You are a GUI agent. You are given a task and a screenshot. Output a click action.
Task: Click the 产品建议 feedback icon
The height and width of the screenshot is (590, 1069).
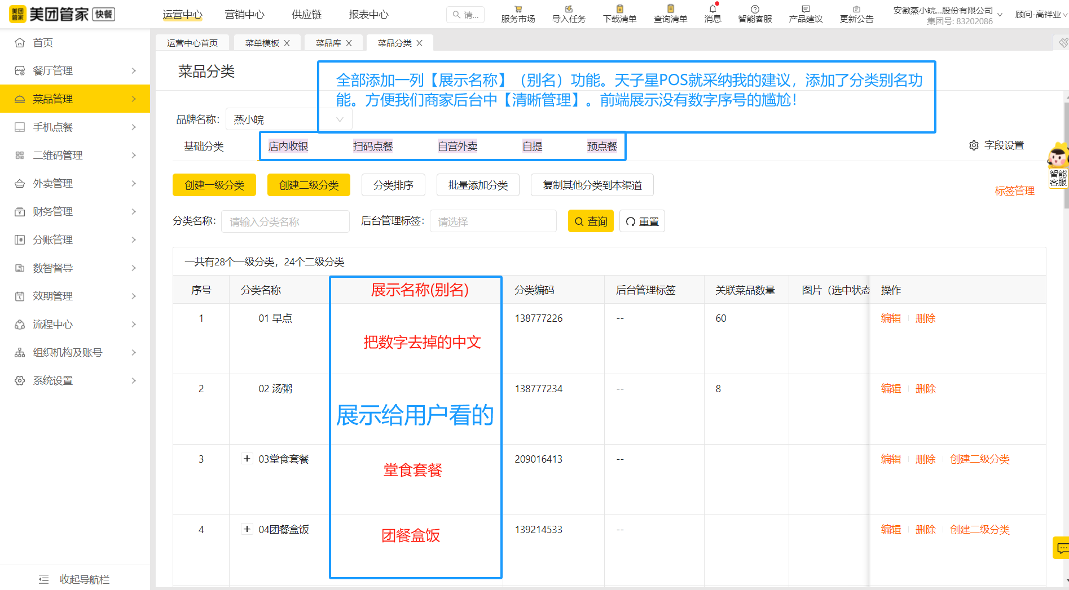pyautogui.click(x=806, y=9)
